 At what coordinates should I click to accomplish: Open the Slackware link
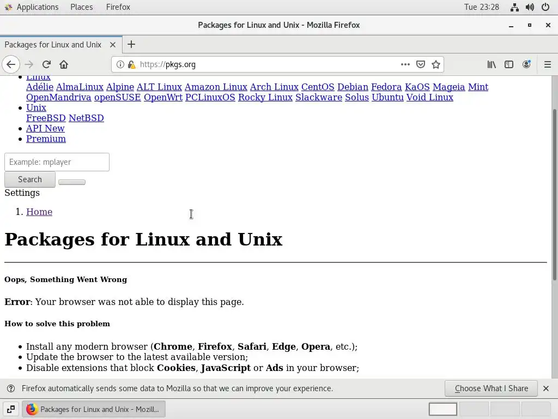click(318, 97)
